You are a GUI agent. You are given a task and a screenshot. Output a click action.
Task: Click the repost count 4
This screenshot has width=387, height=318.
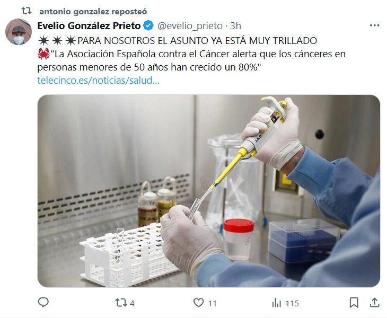pyautogui.click(x=132, y=303)
